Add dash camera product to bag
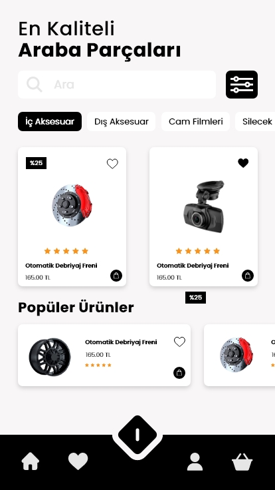This screenshot has width=275, height=490. pyautogui.click(x=248, y=276)
